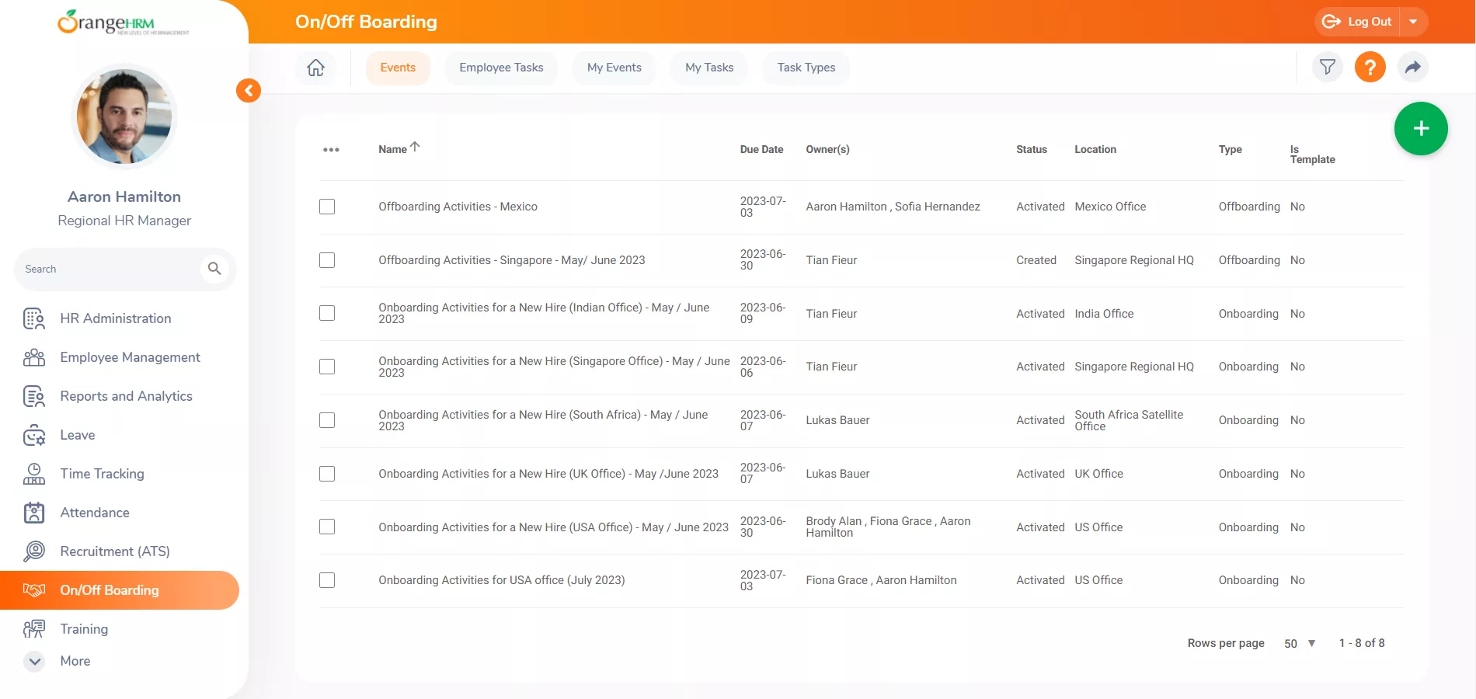Expand the Log Out dropdown arrow

coord(1413,22)
